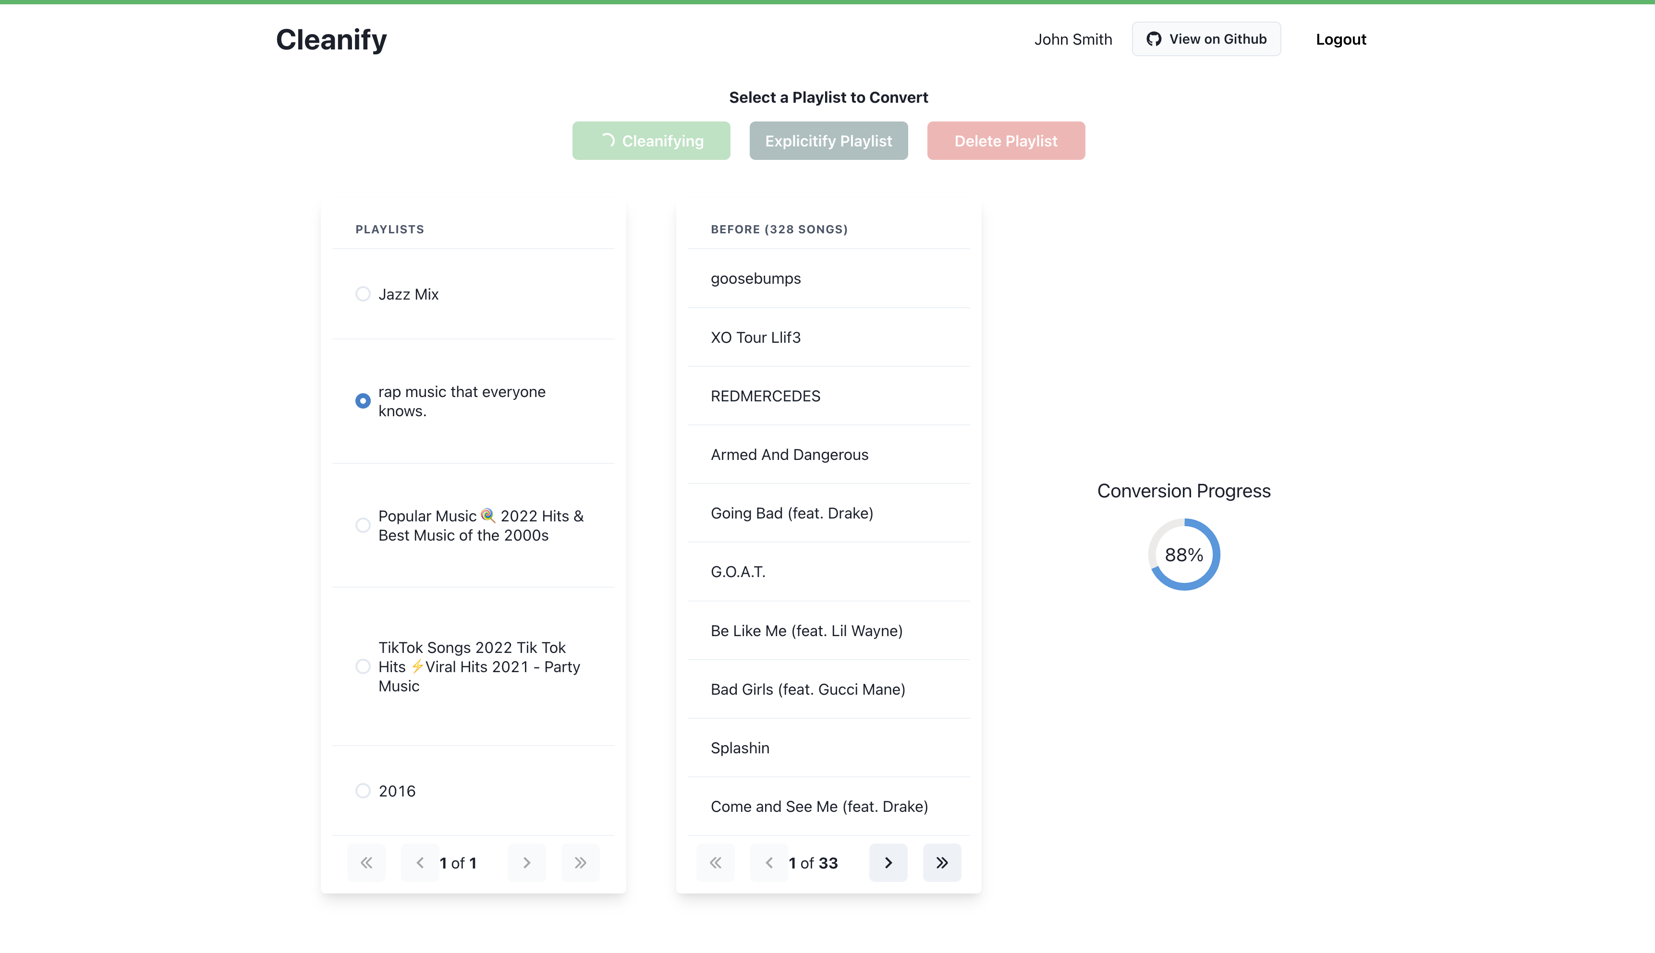
Task: Go to previous page of songs
Action: coord(768,863)
